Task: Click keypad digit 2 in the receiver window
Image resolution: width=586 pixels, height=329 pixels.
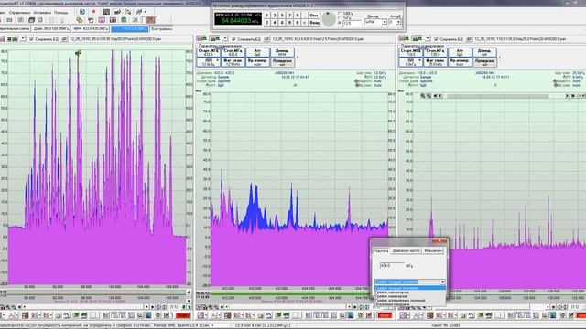Action: pyautogui.click(x=266, y=22)
